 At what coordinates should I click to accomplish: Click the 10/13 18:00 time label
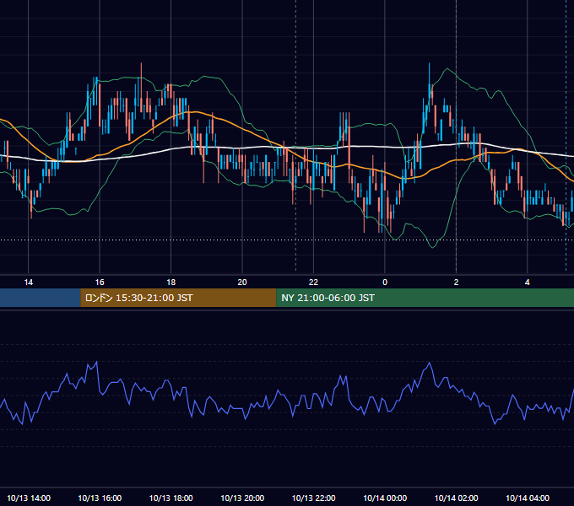click(x=171, y=498)
